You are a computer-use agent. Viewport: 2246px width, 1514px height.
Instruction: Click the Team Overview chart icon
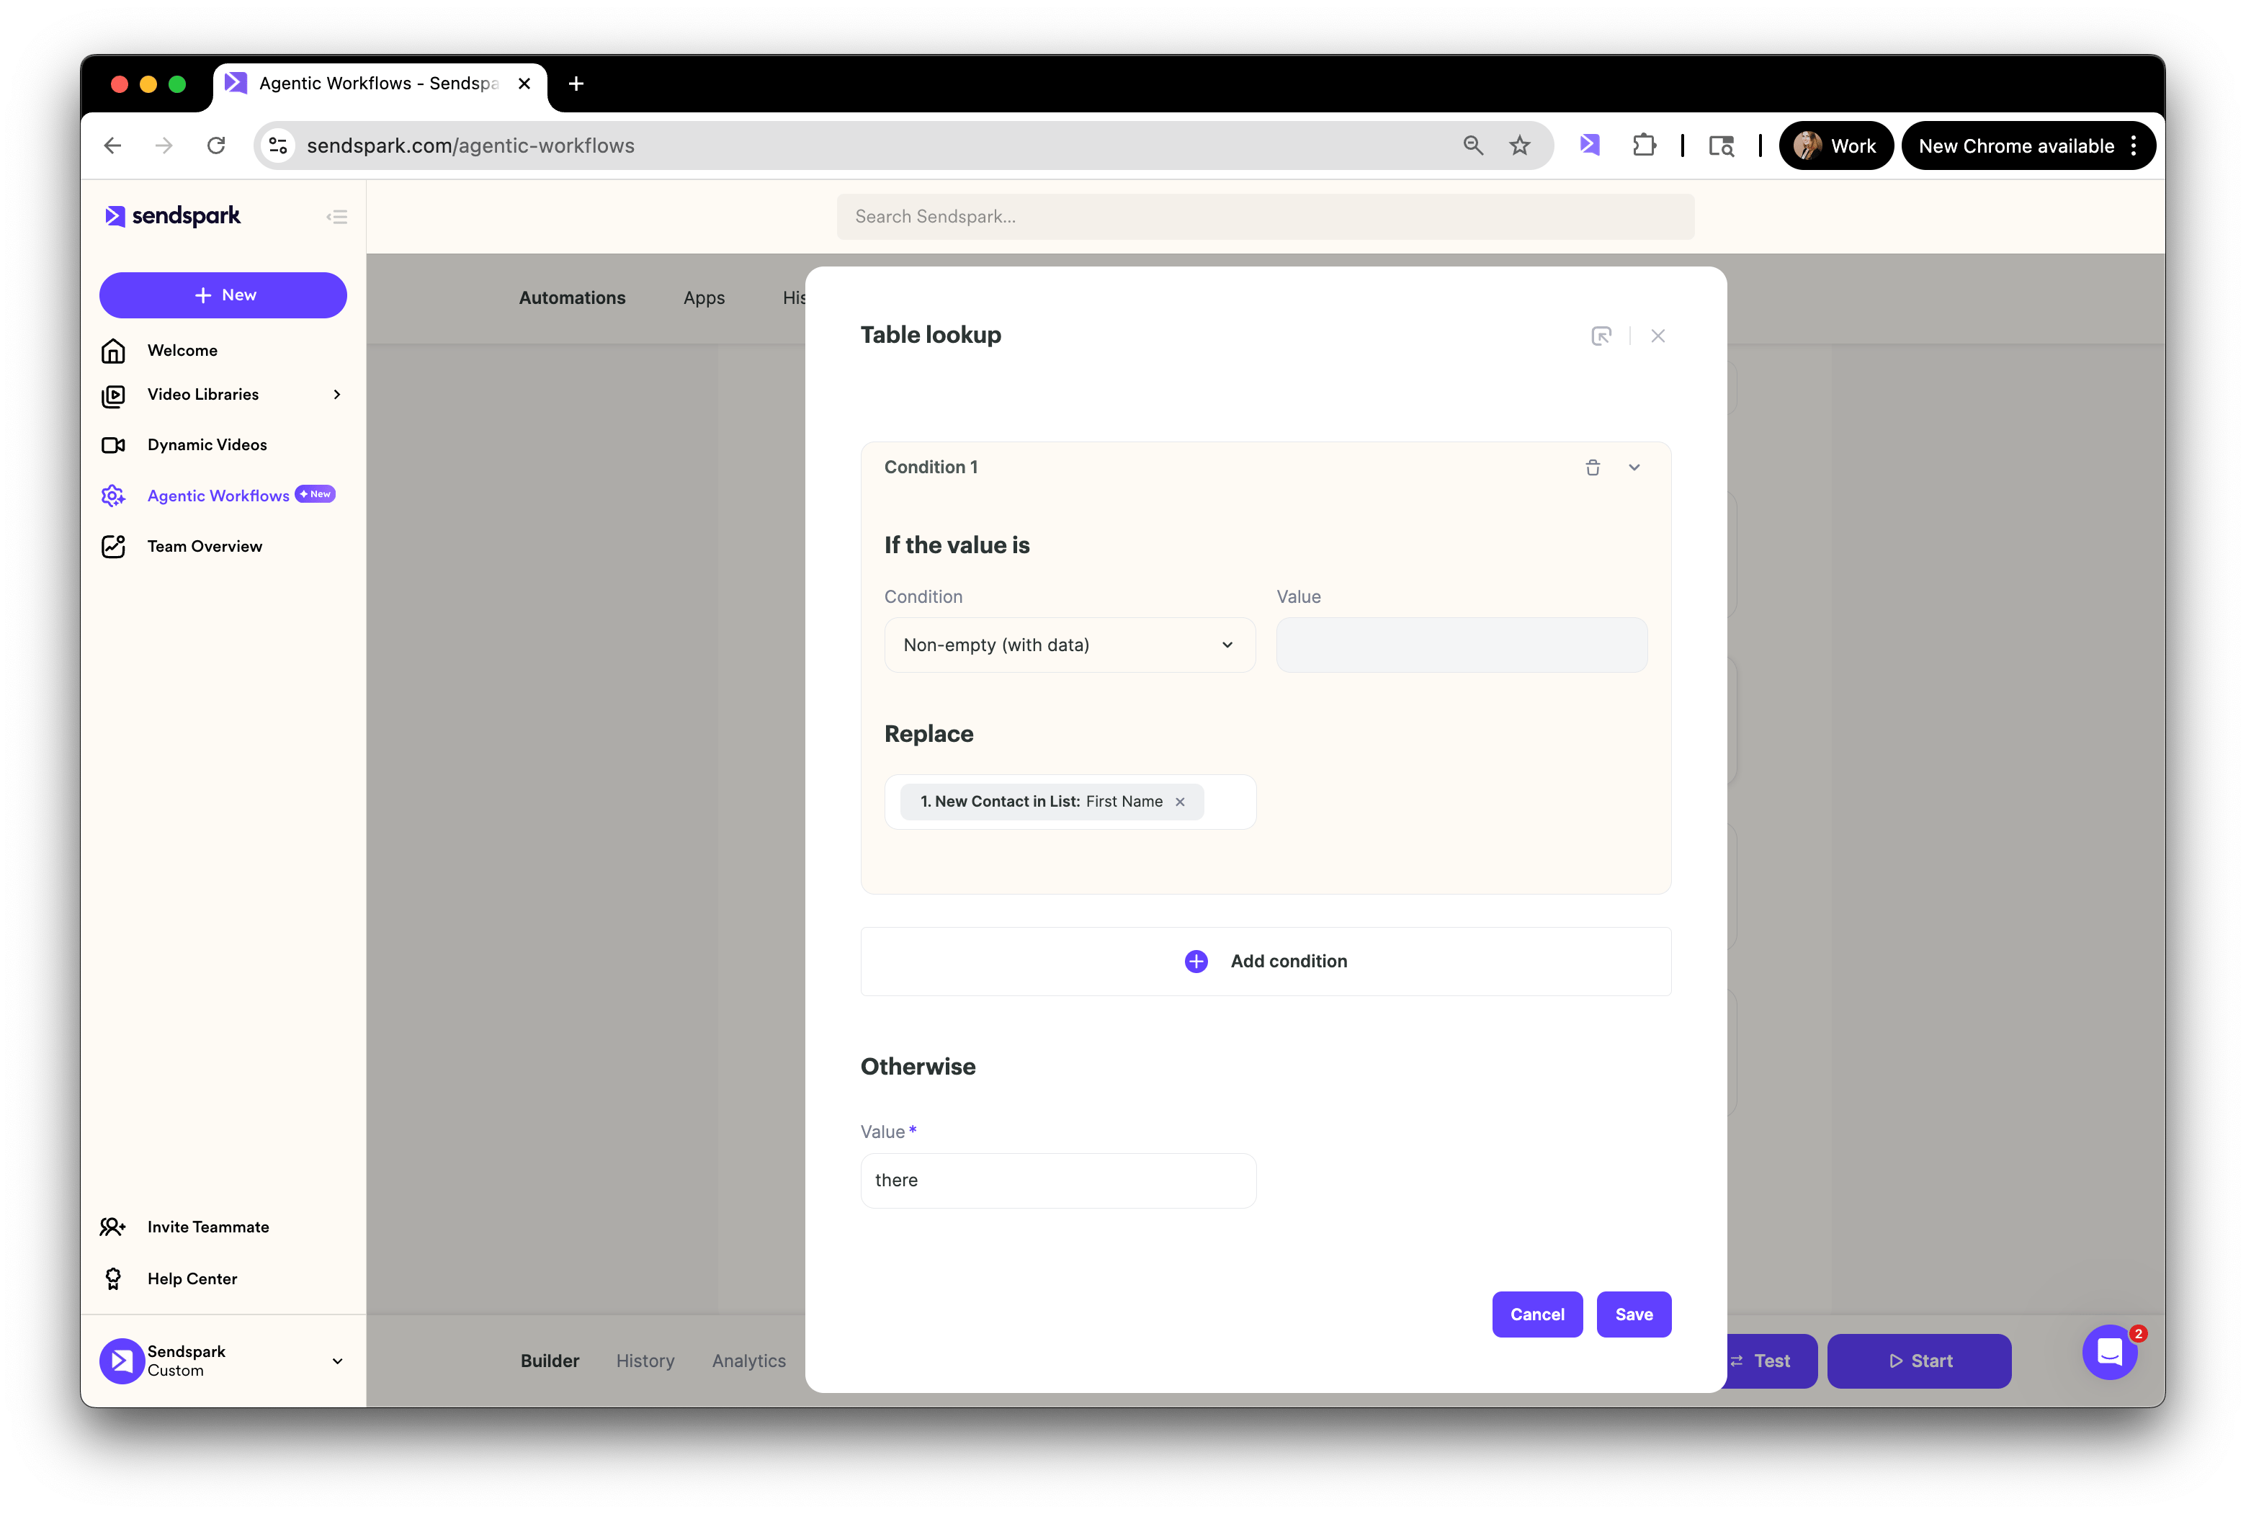(x=113, y=547)
